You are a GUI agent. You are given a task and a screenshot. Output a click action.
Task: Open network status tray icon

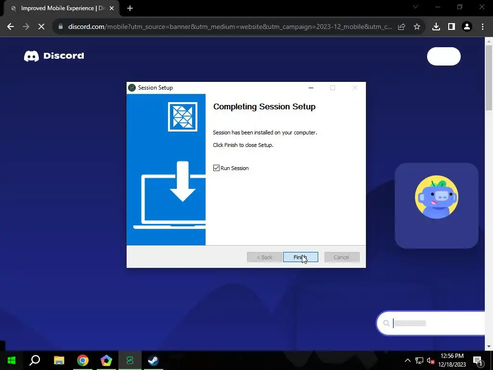point(419,360)
